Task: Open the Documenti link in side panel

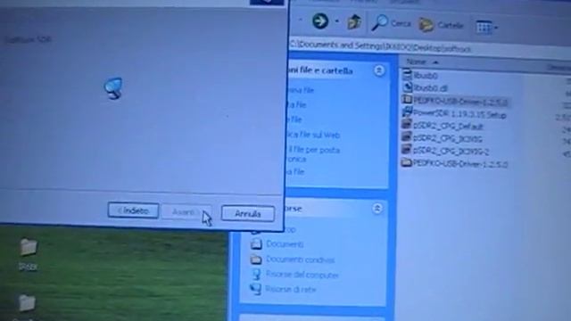Action: [x=285, y=243]
